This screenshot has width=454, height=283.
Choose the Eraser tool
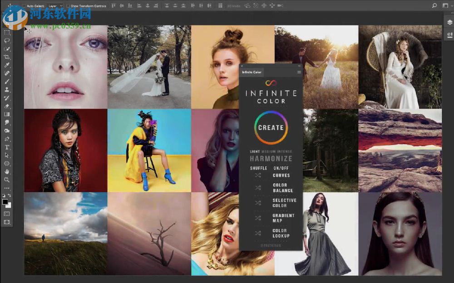pos(7,106)
